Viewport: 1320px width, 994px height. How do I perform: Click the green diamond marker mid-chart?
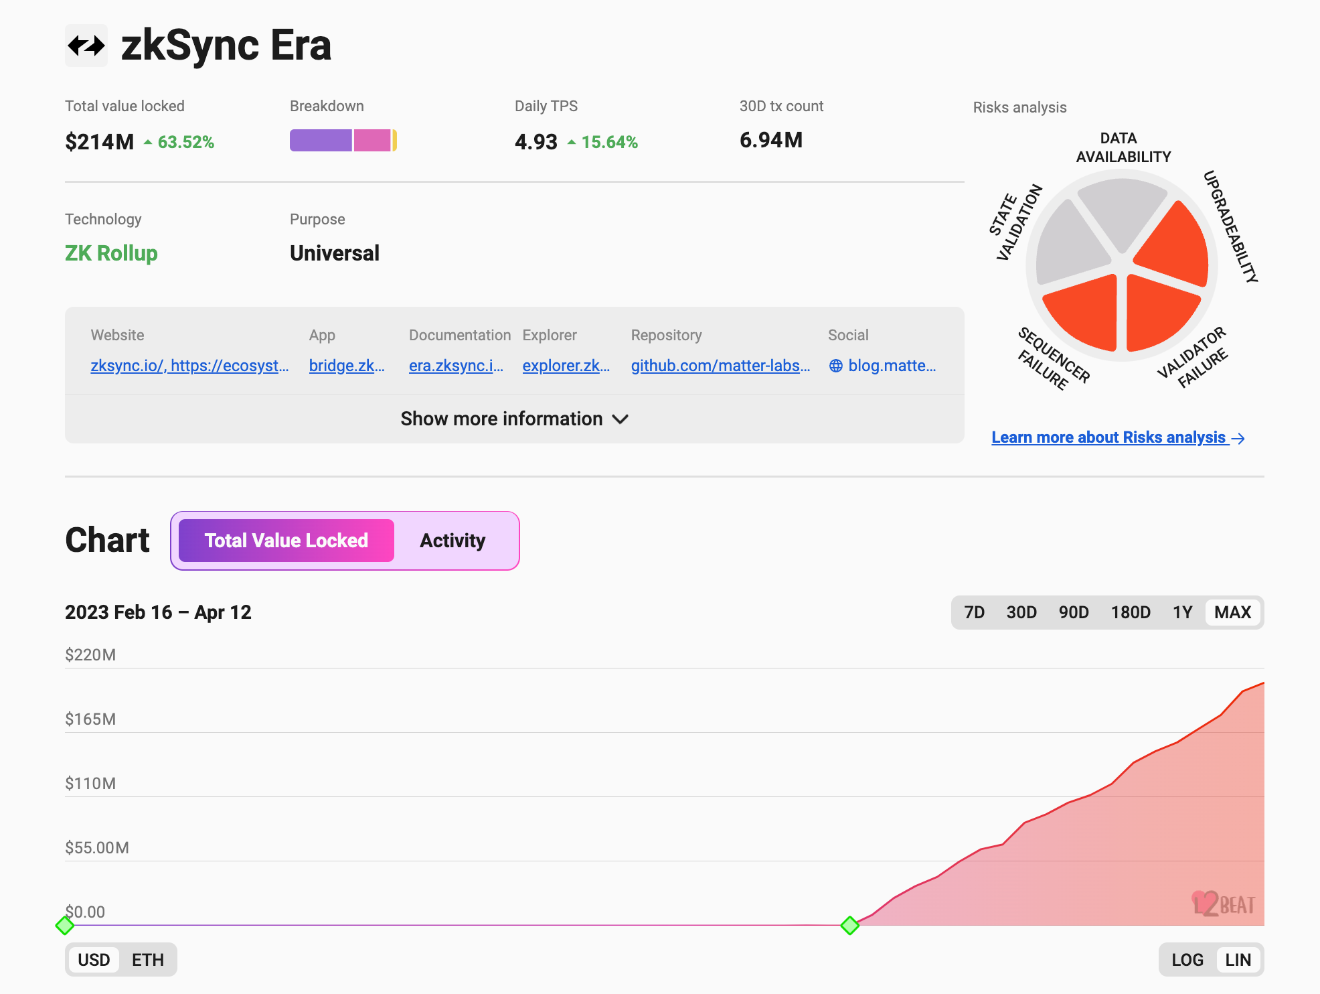(x=849, y=925)
